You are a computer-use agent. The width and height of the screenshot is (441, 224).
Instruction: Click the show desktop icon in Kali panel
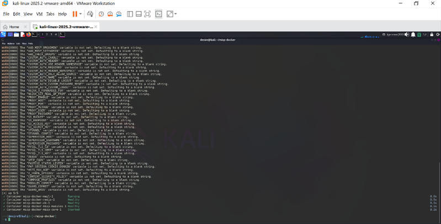click(x=10, y=35)
